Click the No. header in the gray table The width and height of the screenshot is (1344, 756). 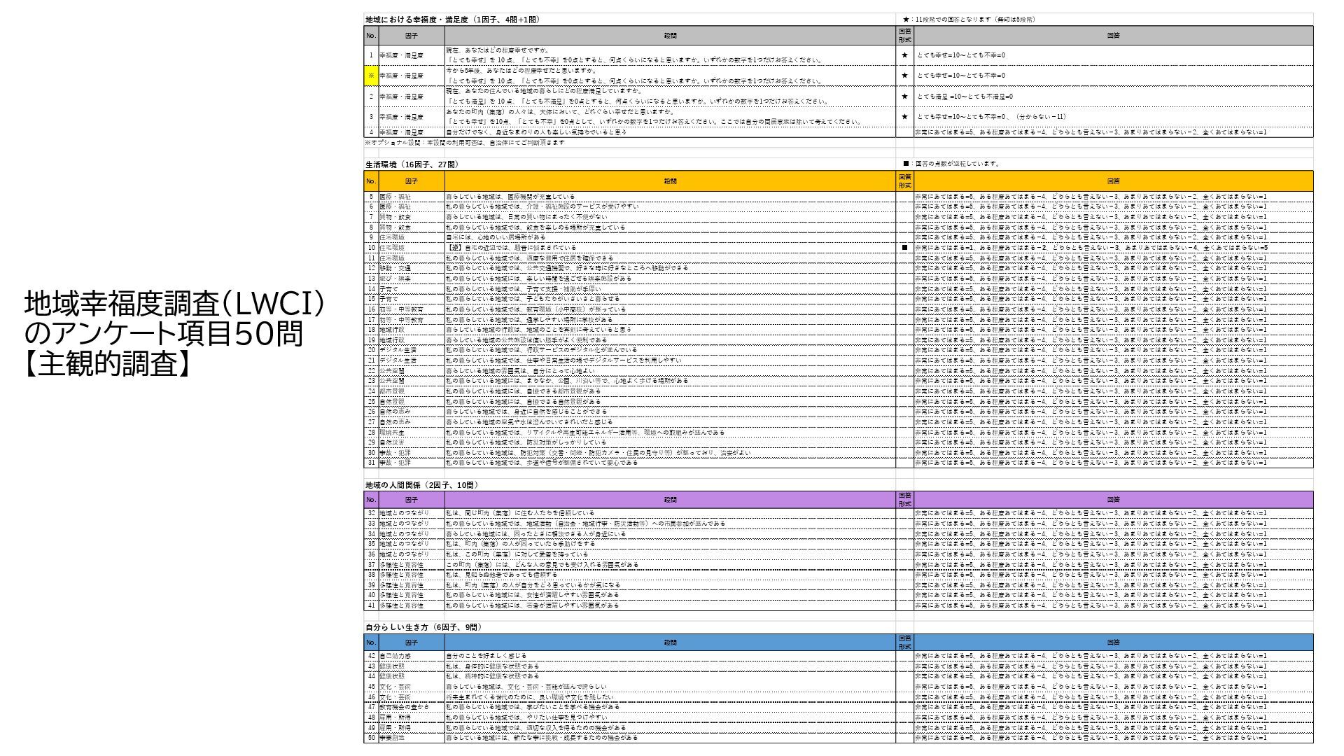370,36
